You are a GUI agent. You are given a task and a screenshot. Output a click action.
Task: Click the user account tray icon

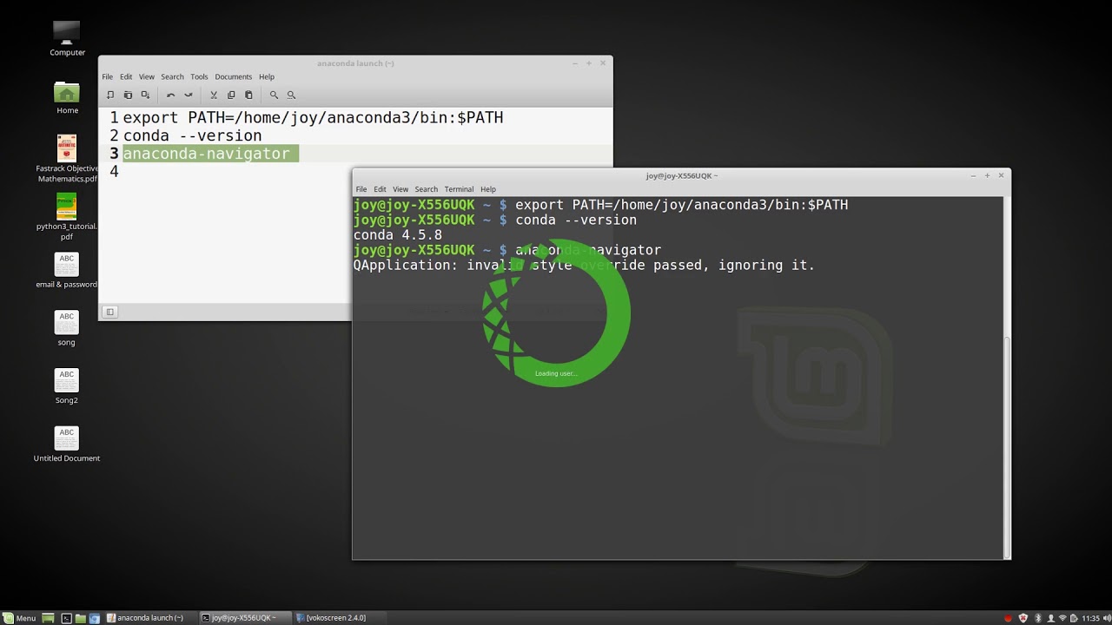(x=1049, y=618)
